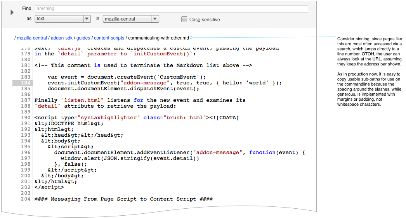Open the 'text' search type dropdown
406x218 pixels.
pyautogui.click(x=62, y=19)
